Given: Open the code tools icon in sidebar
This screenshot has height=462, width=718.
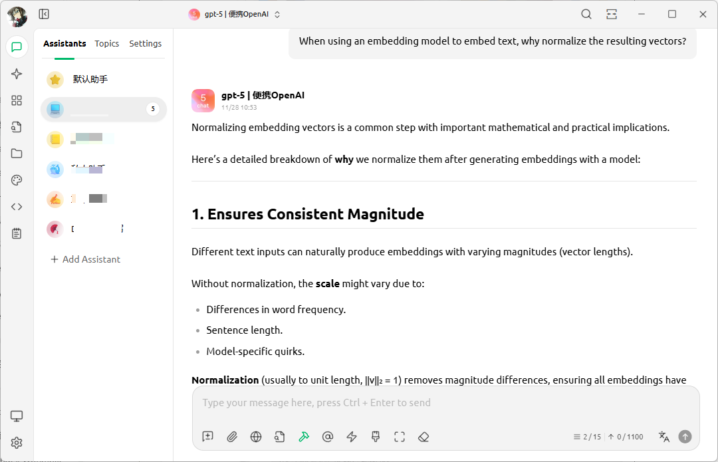Looking at the screenshot, I should pos(17,207).
